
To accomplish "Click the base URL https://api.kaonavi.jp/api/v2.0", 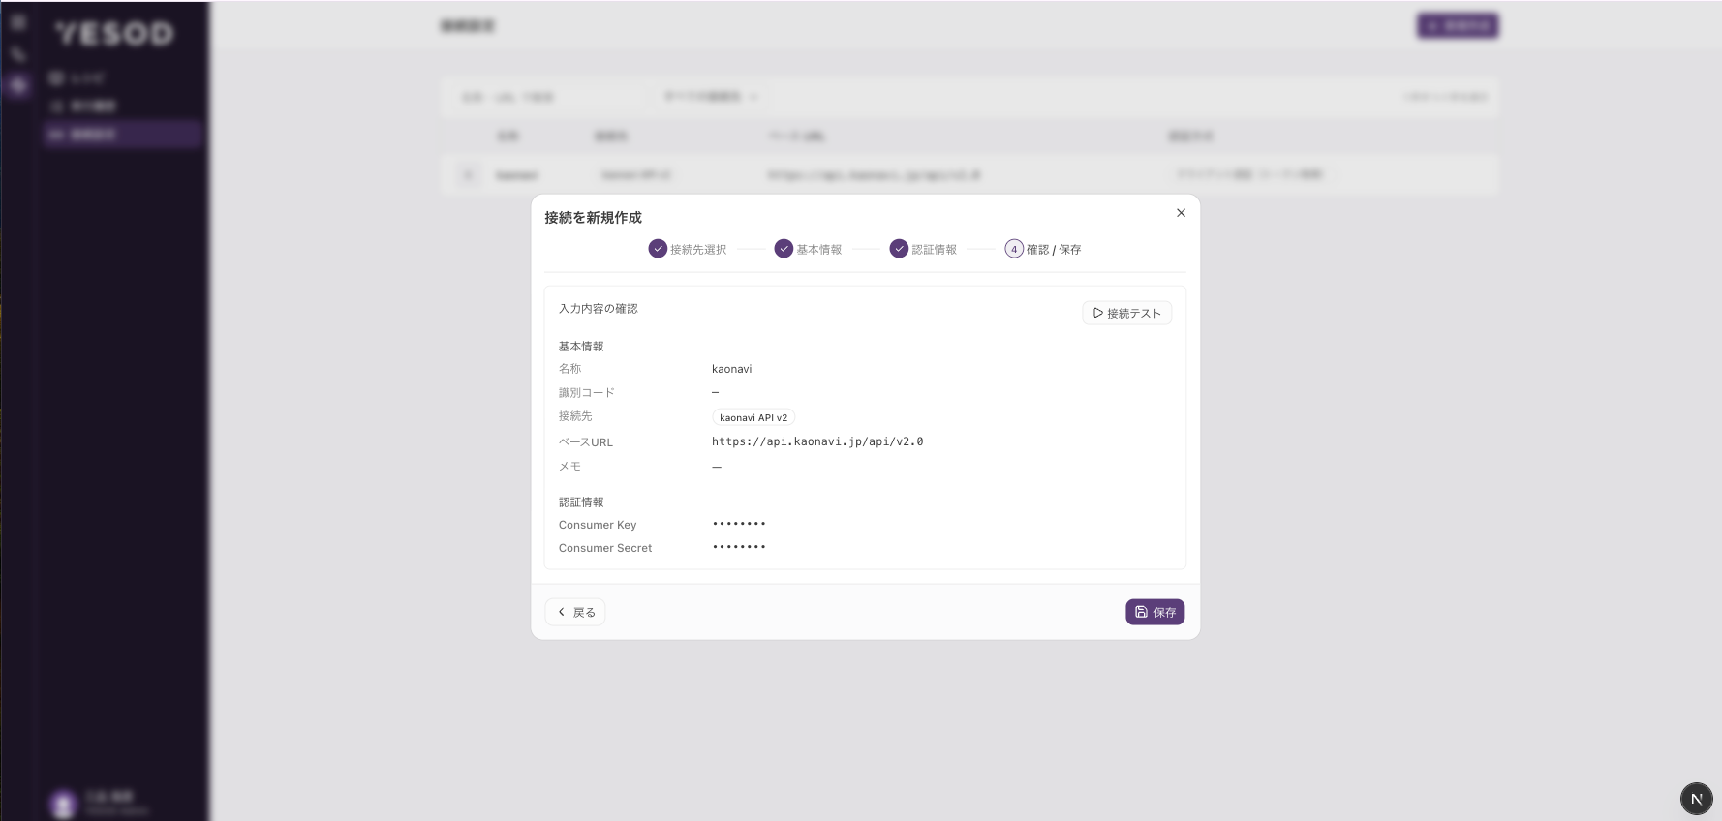I will click(x=817, y=441).
